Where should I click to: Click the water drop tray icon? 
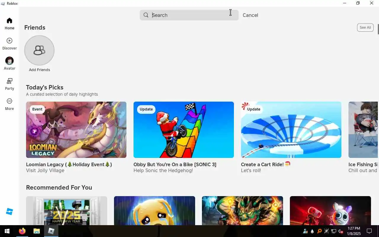coord(312,231)
